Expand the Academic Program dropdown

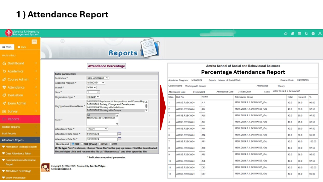click(x=96, y=82)
